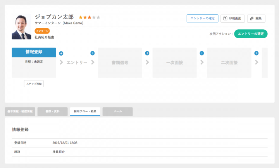The image size is (279, 168).
Task: Select the 情報登録 step header
Action: pos(34,52)
